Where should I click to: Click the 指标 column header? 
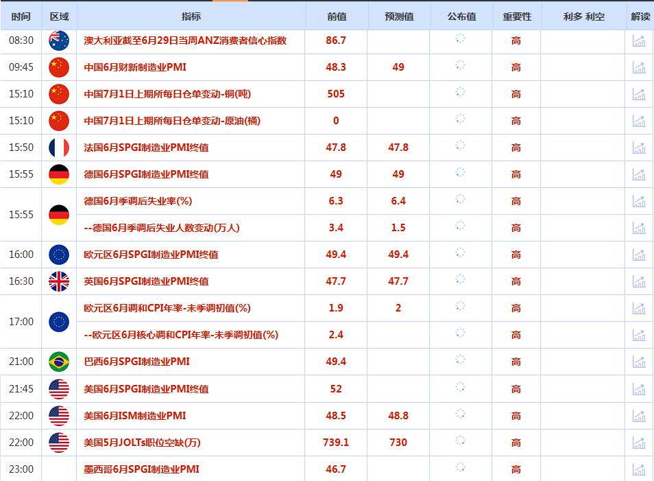(191, 16)
